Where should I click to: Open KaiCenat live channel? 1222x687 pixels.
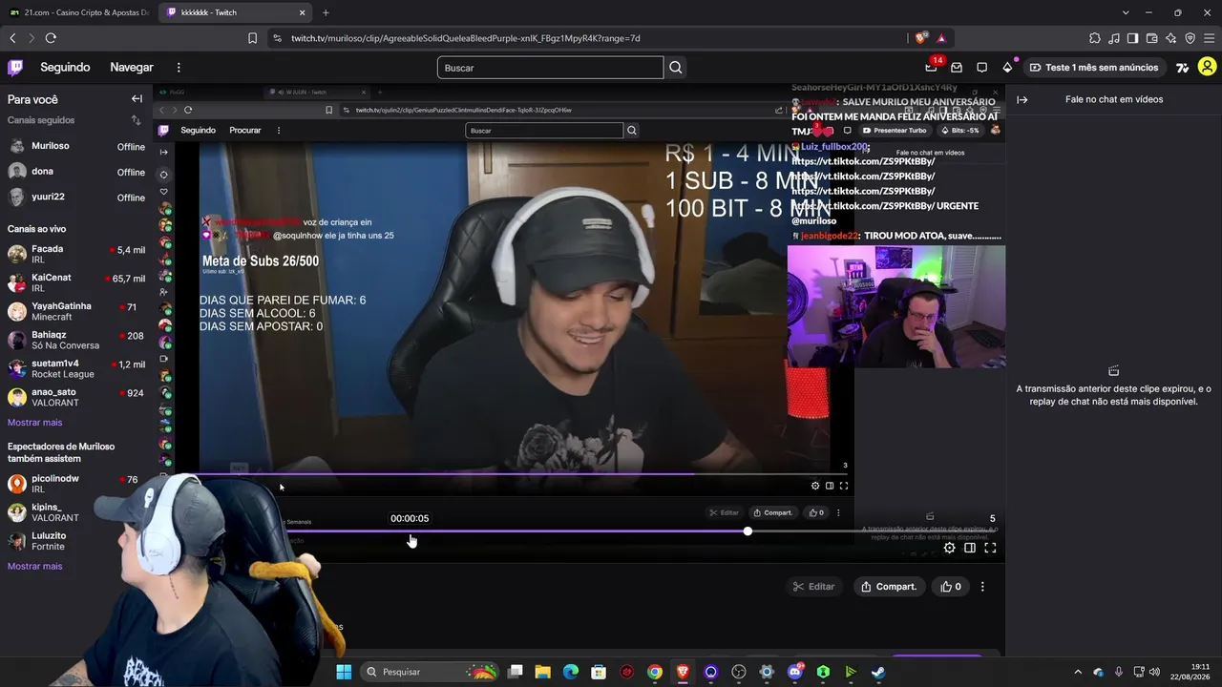[x=76, y=282]
